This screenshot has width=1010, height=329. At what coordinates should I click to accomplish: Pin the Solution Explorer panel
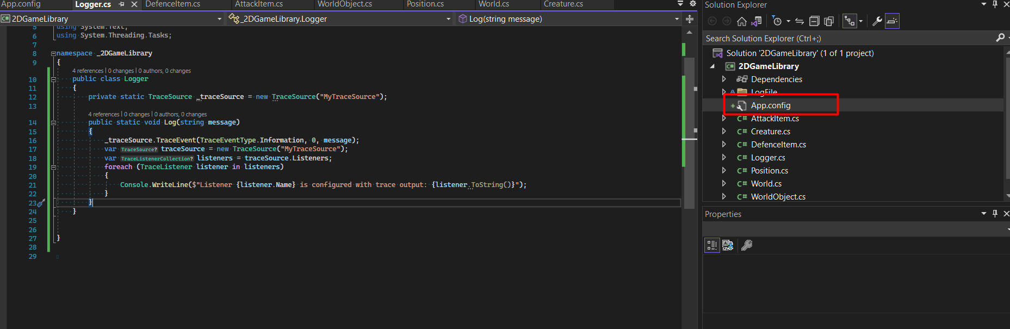click(x=995, y=4)
